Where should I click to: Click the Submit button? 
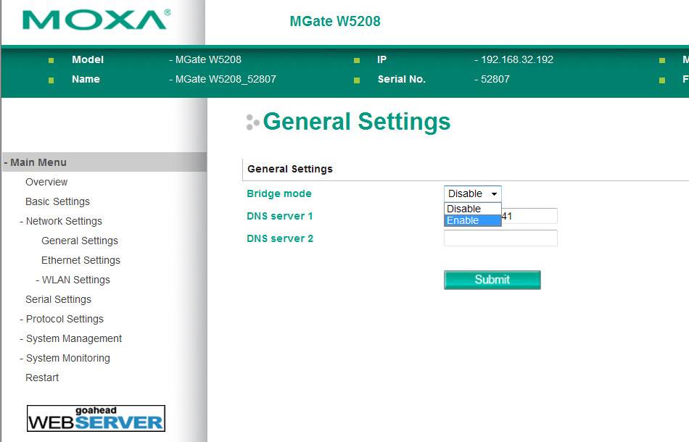[x=492, y=280]
